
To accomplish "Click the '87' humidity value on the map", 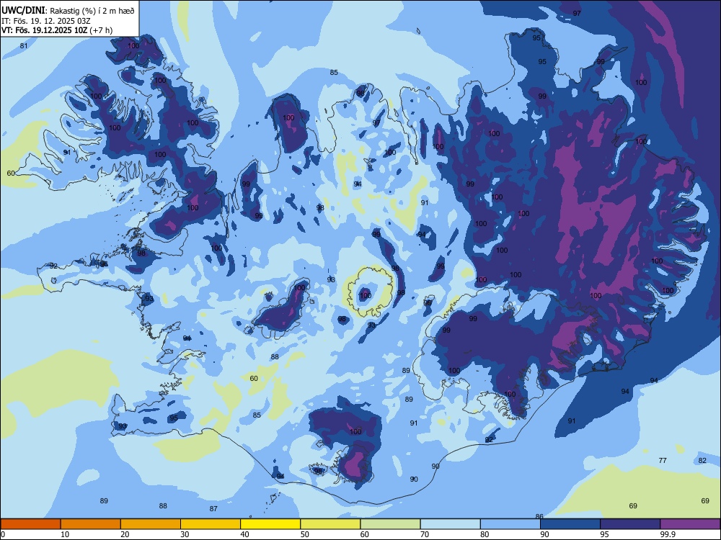I will click(x=213, y=509).
